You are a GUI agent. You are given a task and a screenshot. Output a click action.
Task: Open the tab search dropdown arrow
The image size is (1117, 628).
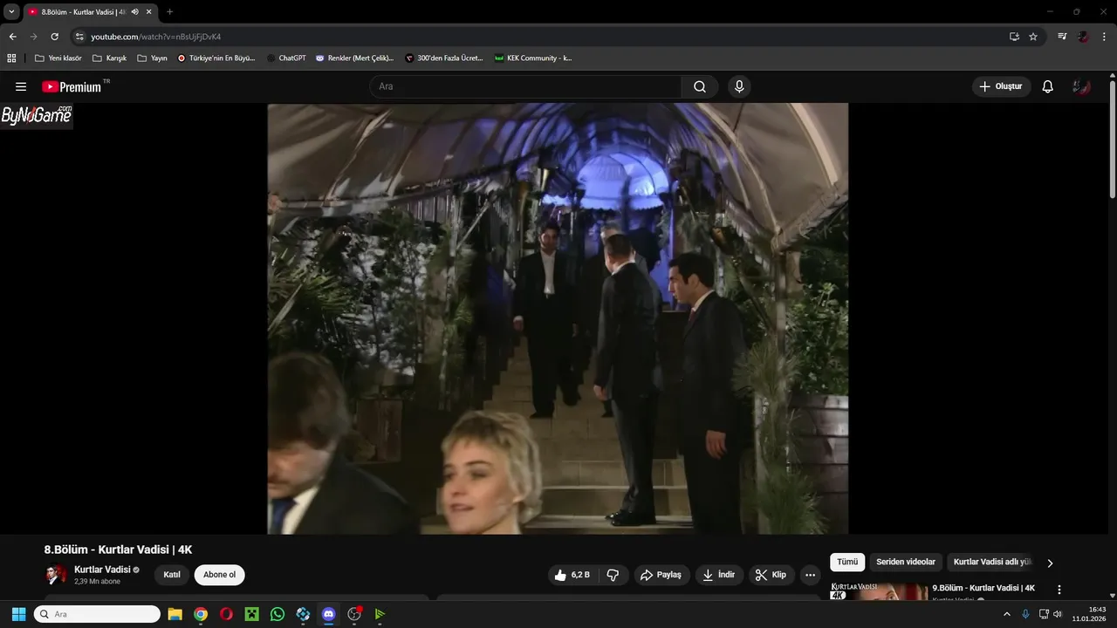pos(11,11)
